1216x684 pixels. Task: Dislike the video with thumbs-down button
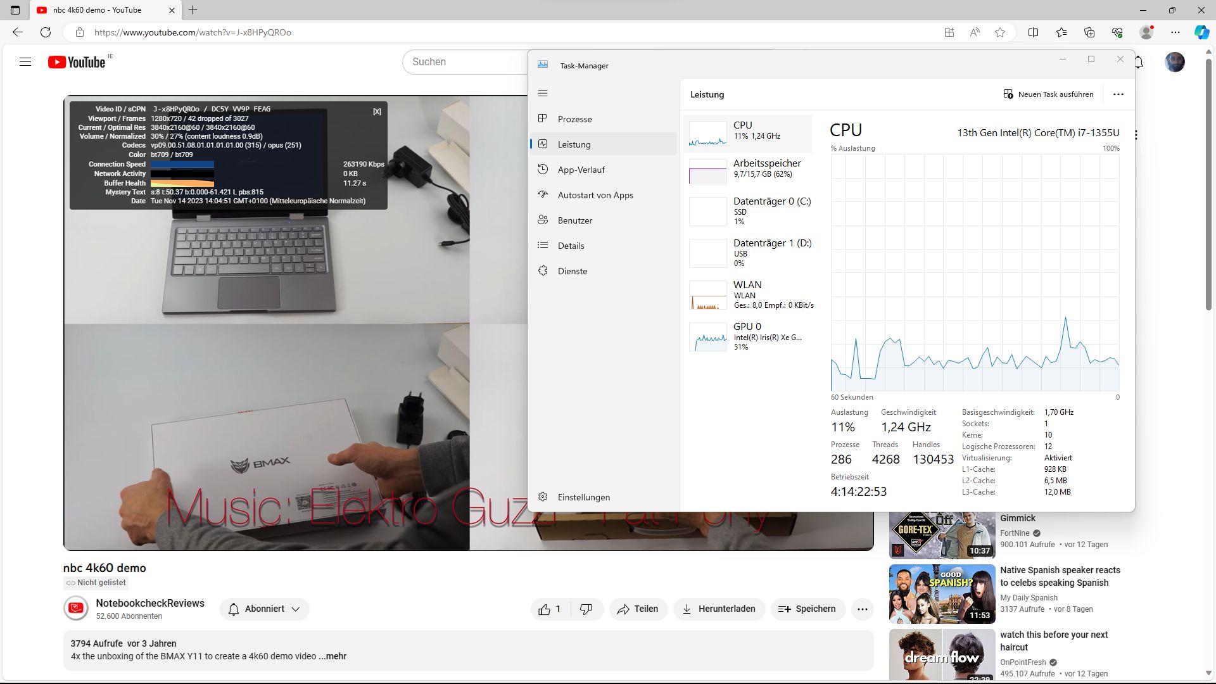586,609
